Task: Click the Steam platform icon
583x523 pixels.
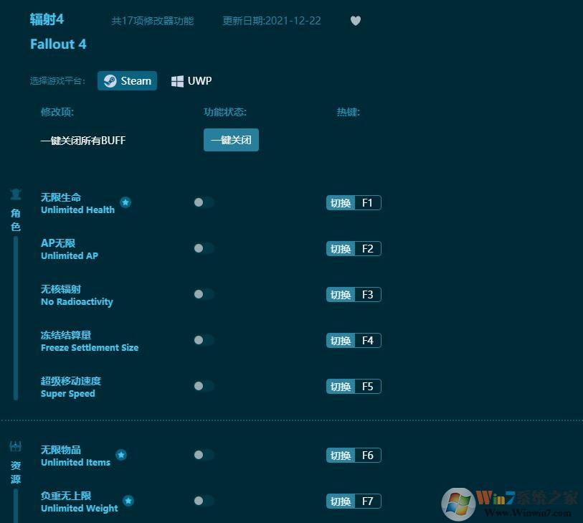Action: (x=110, y=81)
